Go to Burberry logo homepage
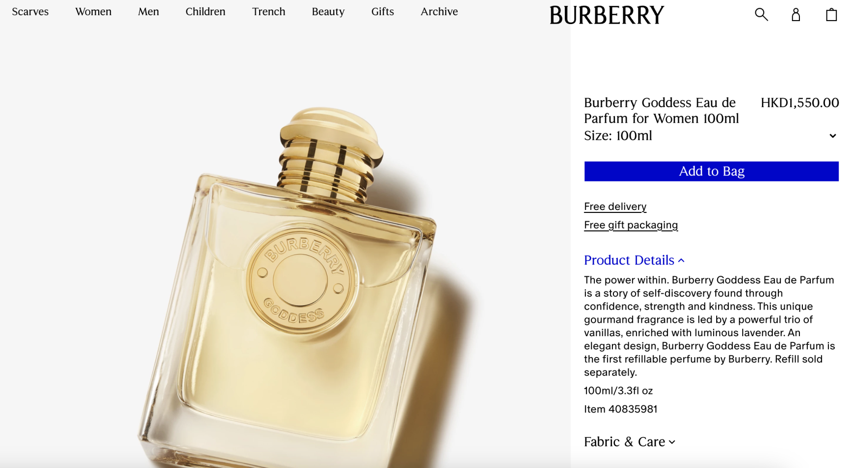This screenshot has width=852, height=468. coord(606,15)
